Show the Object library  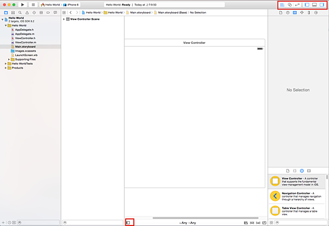pos(302,171)
